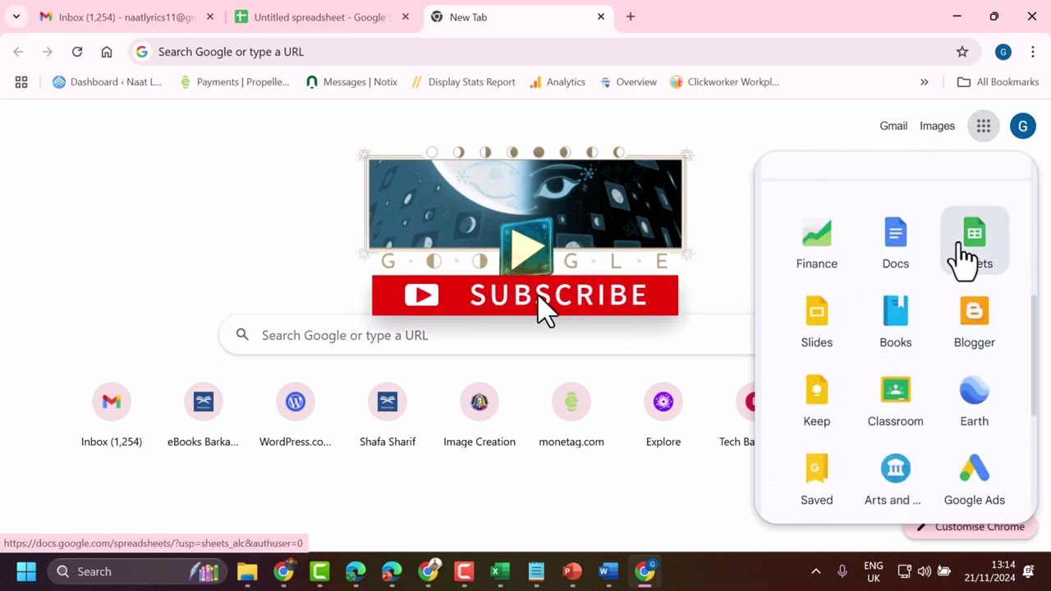Screen dimensions: 1051x591
Task: Focus the address bar
Action: [554, 52]
